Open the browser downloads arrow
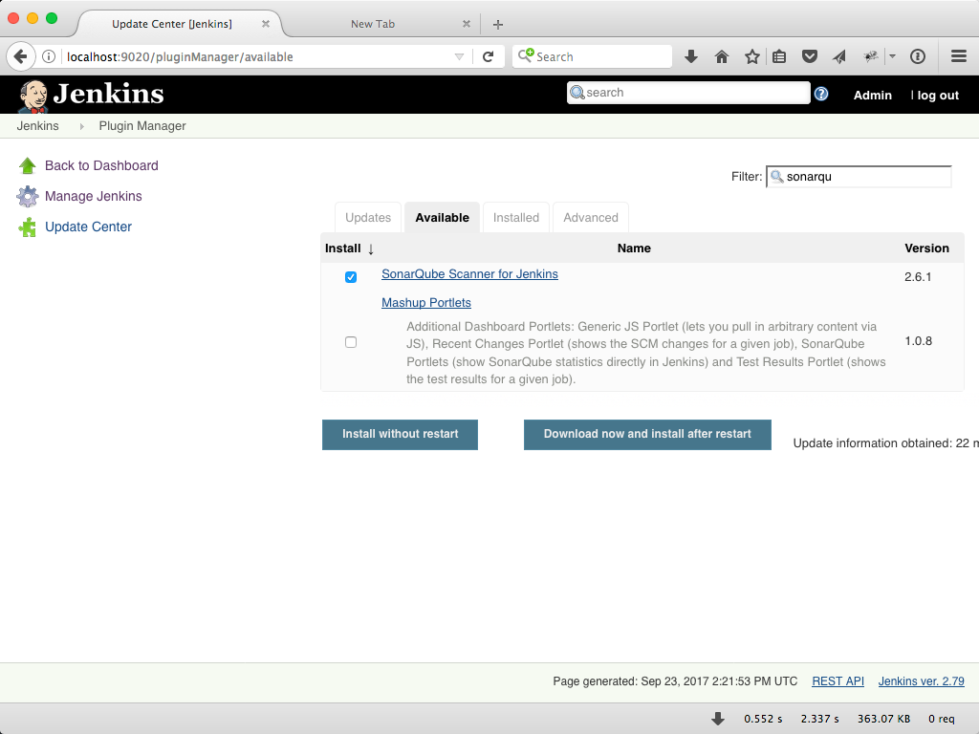The image size is (979, 734). pos(690,56)
